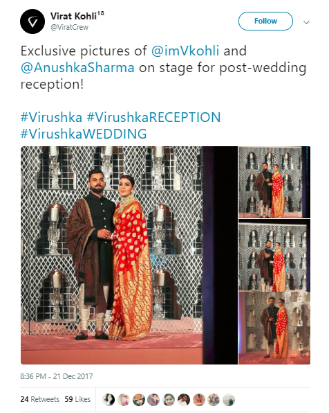
Task: Open the third liker's avatar
Action: point(139,400)
